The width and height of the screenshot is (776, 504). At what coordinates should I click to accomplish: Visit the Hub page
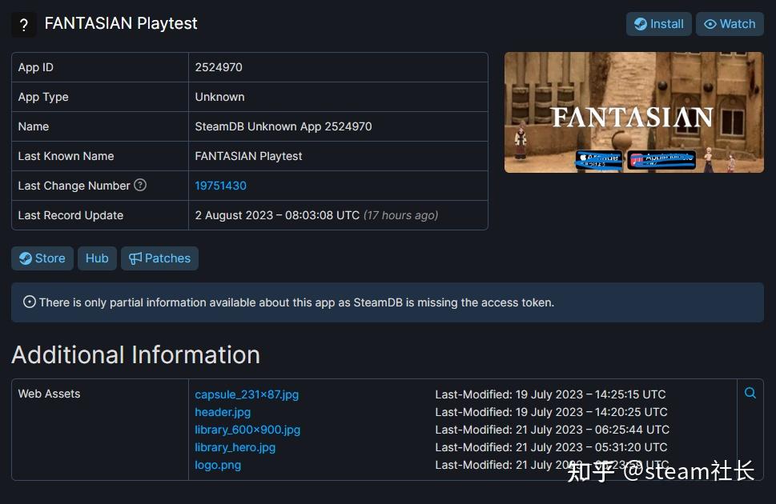tap(96, 258)
